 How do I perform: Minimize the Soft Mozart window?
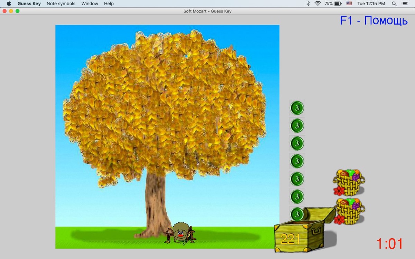pyautogui.click(x=11, y=11)
